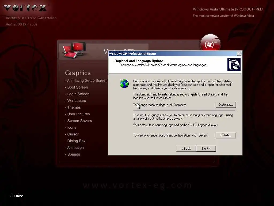Click the Graphics heading
Viewport: 274px width, 206px height.
[x=78, y=73]
